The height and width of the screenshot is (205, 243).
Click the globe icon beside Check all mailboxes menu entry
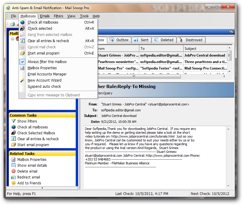pyautogui.click(x=22, y=22)
